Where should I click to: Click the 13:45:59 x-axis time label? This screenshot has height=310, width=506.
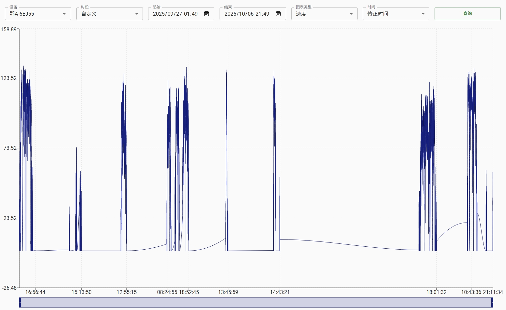click(228, 292)
